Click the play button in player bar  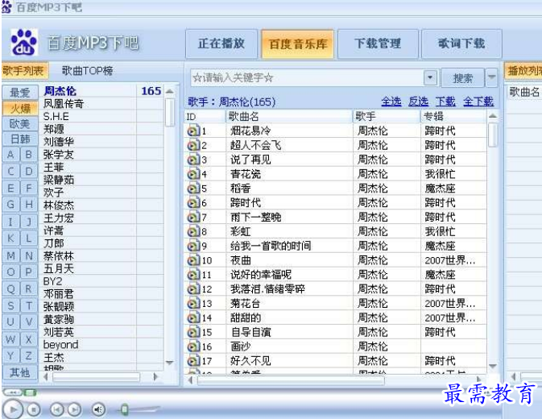(x=13, y=409)
